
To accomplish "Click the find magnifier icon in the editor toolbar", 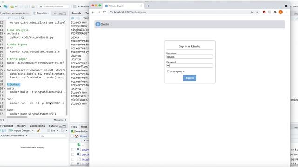I will [23, 18].
